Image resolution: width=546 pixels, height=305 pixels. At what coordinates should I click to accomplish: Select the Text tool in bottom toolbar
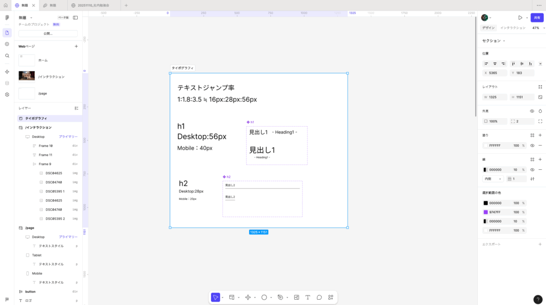click(308, 298)
